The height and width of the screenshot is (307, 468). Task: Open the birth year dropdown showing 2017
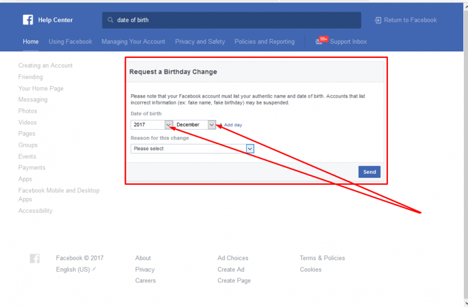(152, 125)
